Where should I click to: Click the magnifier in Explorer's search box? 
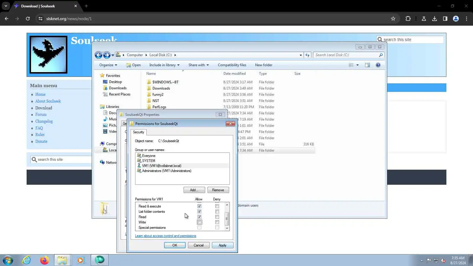click(381, 55)
